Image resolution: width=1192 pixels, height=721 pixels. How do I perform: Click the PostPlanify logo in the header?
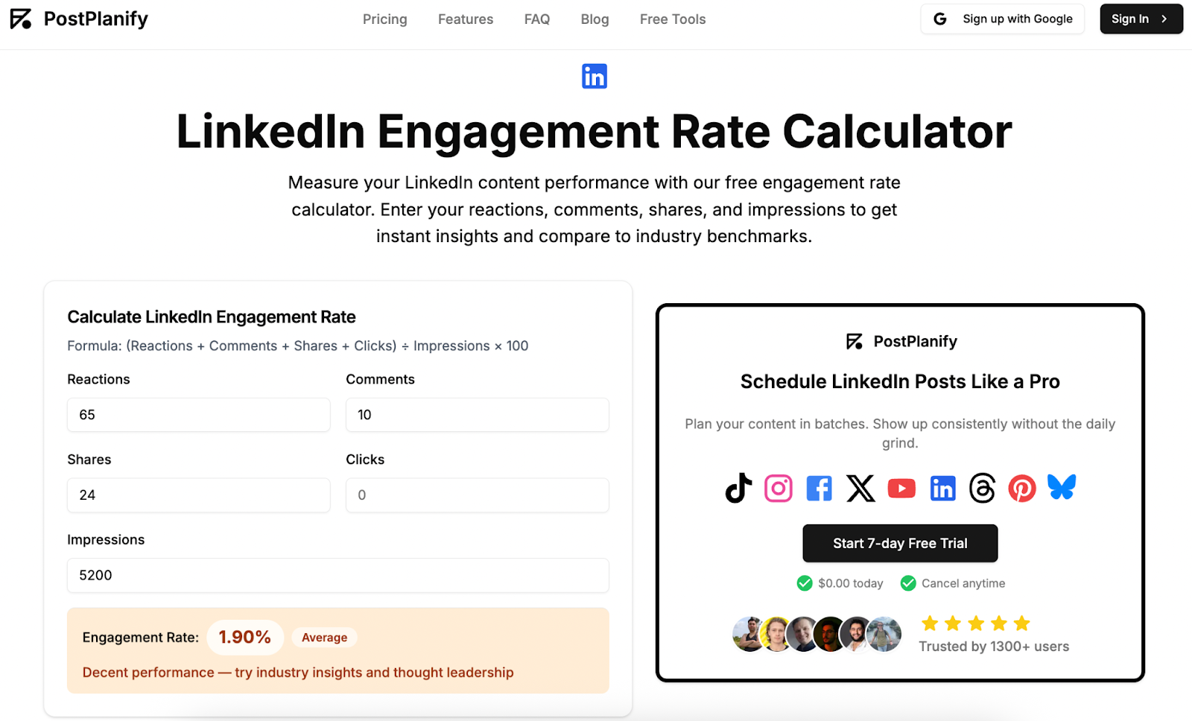(79, 19)
